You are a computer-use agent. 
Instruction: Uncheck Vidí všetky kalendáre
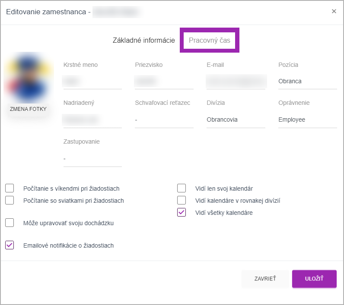[182, 212]
